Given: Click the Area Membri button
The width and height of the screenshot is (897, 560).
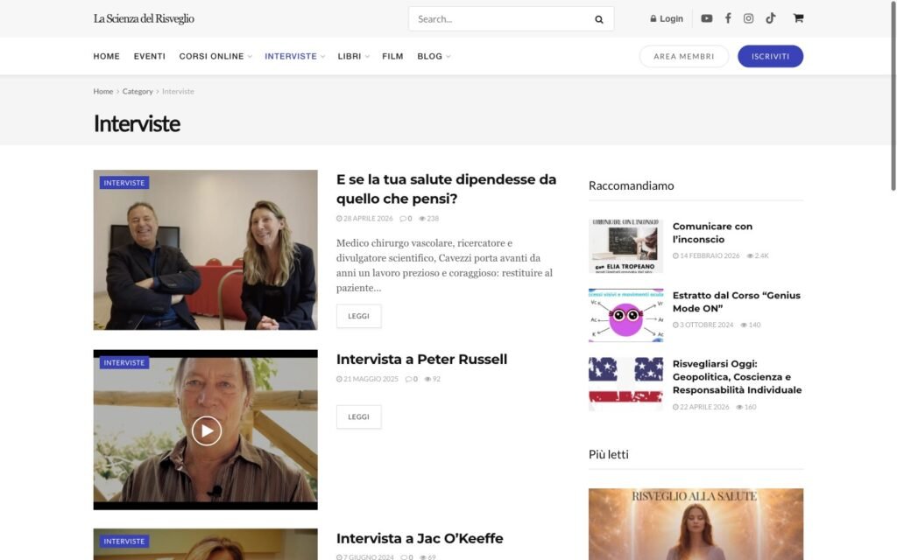Looking at the screenshot, I should point(683,57).
